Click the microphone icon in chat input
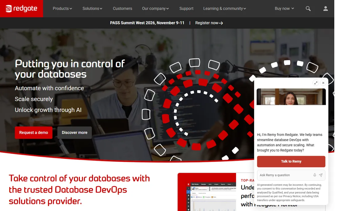Screen dimensions: 338x211 pyautogui.click(x=315, y=175)
